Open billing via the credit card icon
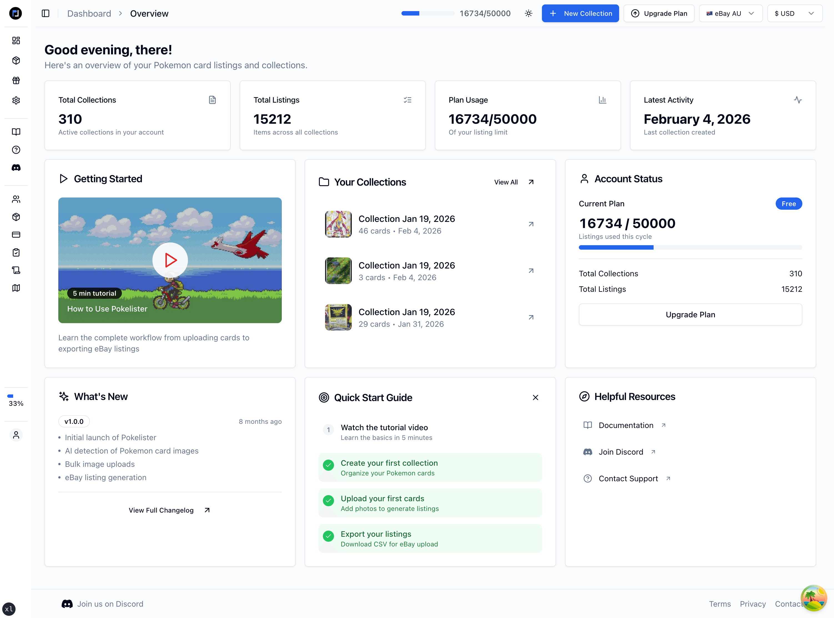The height and width of the screenshot is (618, 834). (x=16, y=235)
